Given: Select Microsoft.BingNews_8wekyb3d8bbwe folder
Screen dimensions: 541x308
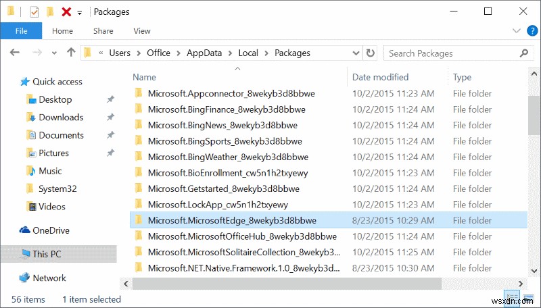Looking at the screenshot, I should (222, 126).
